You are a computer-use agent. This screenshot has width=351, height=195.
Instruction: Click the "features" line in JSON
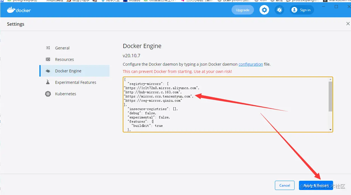click(140, 122)
